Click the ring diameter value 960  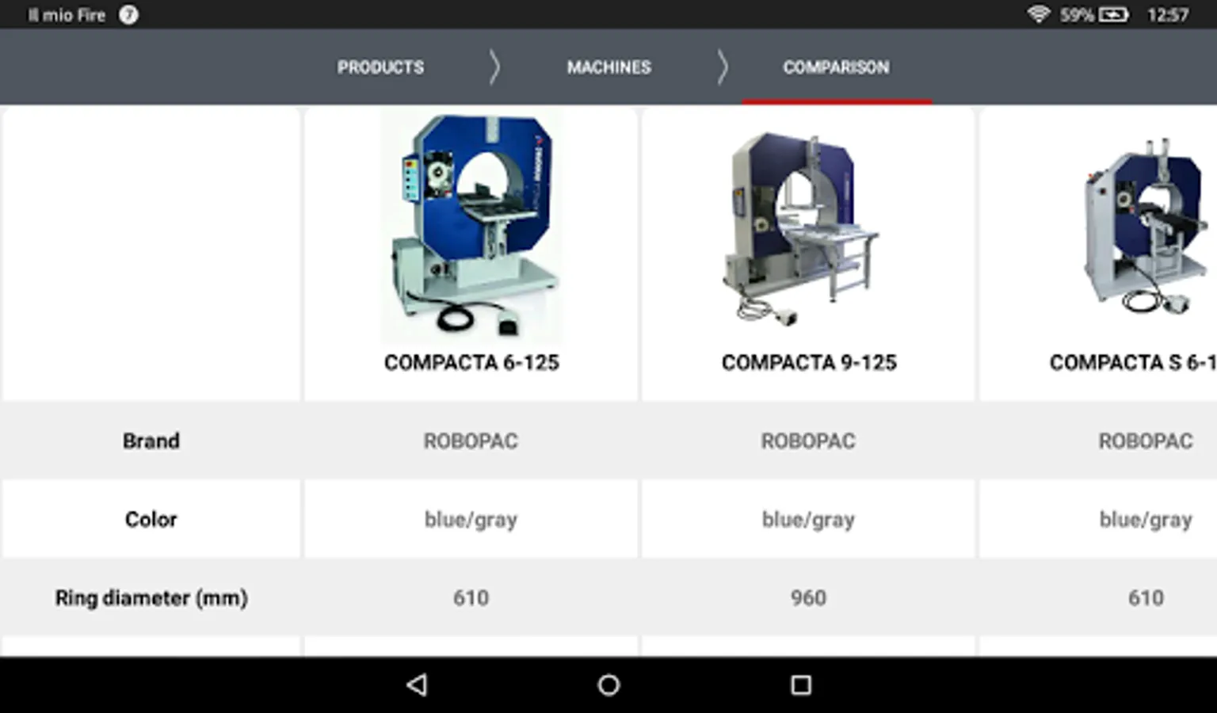[808, 597]
